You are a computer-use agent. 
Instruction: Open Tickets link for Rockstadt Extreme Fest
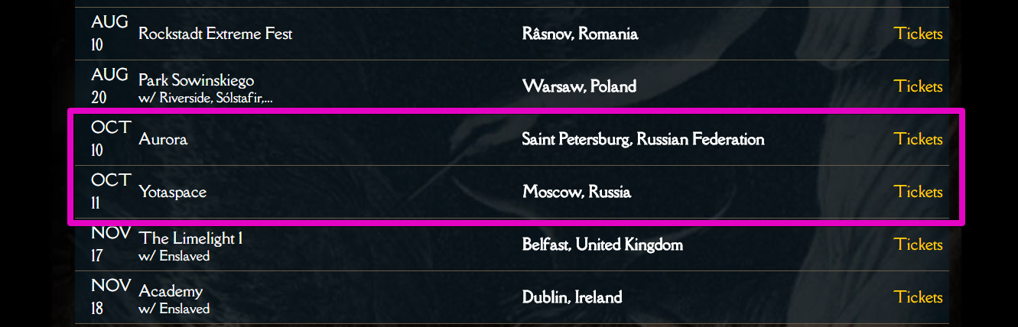(x=918, y=34)
